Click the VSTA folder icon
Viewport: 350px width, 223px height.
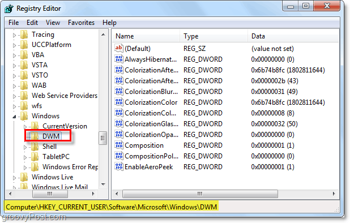point(24,65)
